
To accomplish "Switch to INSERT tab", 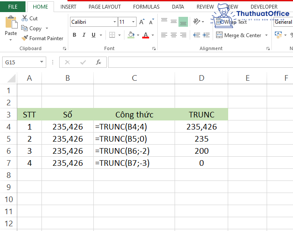I will pos(68,7).
